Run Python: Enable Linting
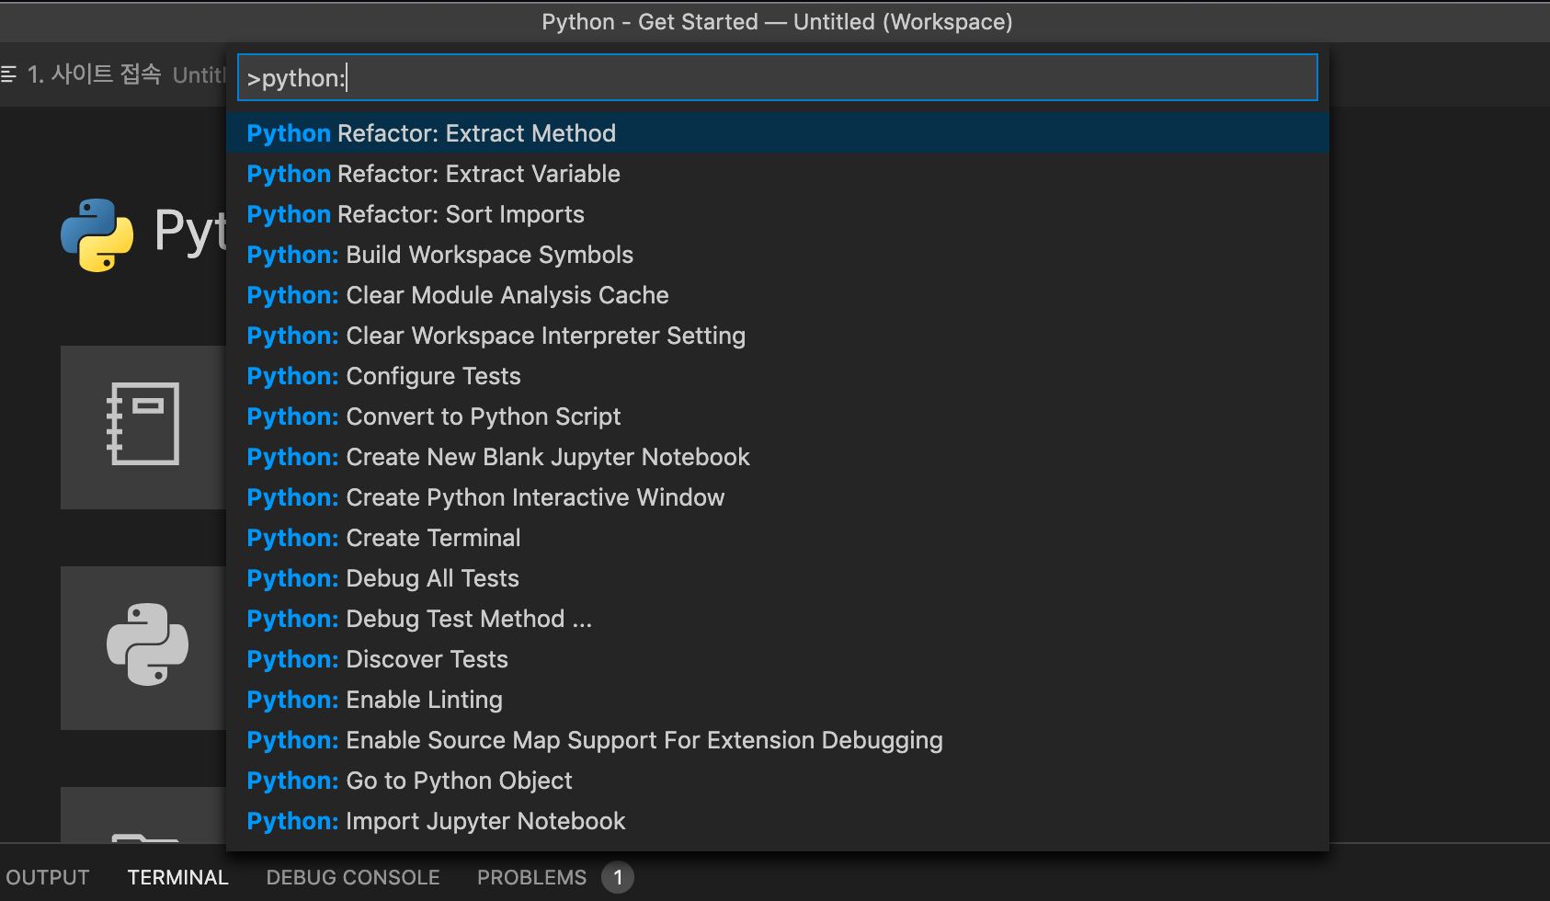The height and width of the screenshot is (901, 1550). click(x=777, y=700)
